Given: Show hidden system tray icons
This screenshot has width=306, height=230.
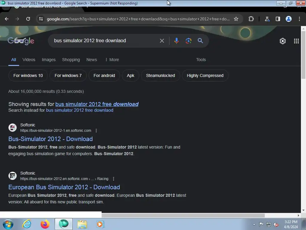Looking at the screenshot, I should tap(254, 224).
